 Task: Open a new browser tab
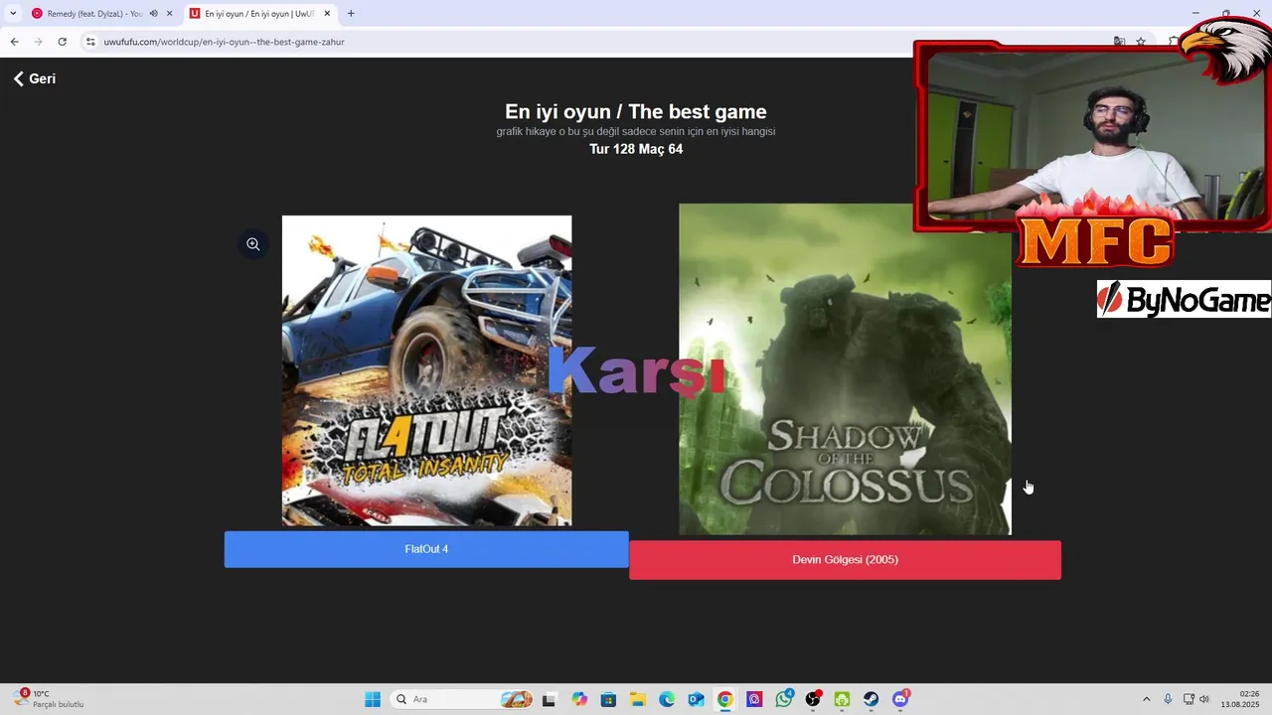coord(351,14)
